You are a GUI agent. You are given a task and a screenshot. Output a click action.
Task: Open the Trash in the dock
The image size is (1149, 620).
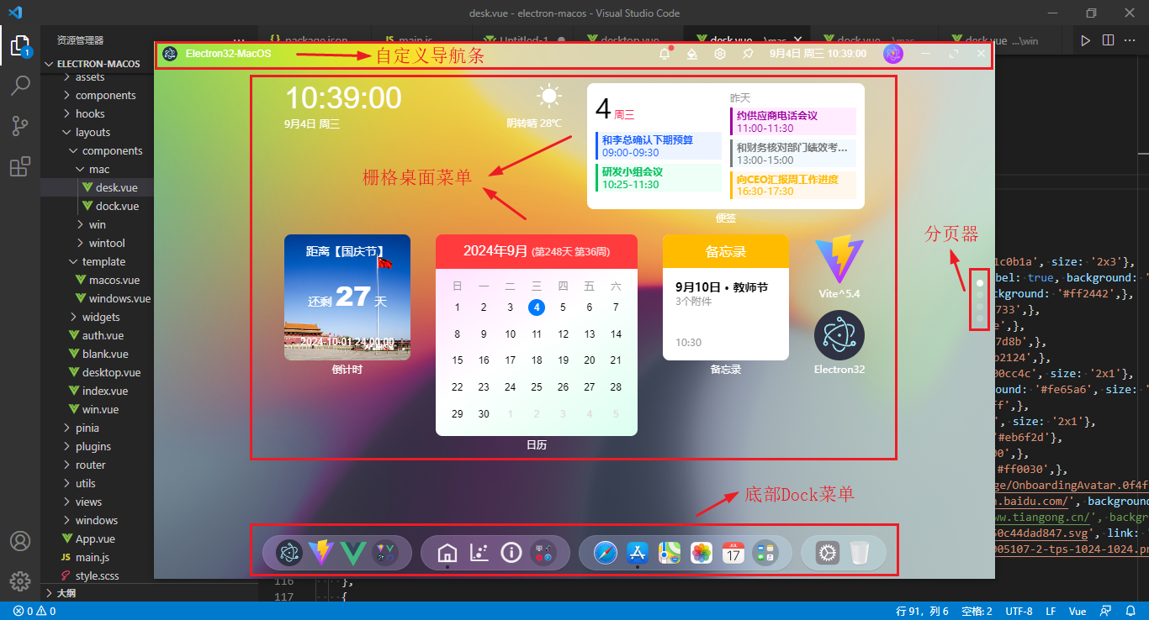(x=859, y=552)
